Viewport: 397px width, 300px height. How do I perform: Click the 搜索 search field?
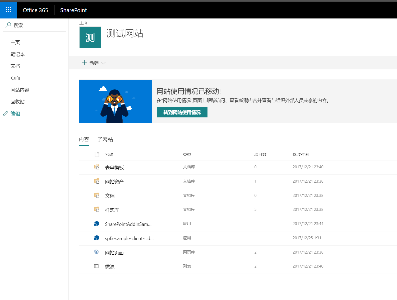19,25
